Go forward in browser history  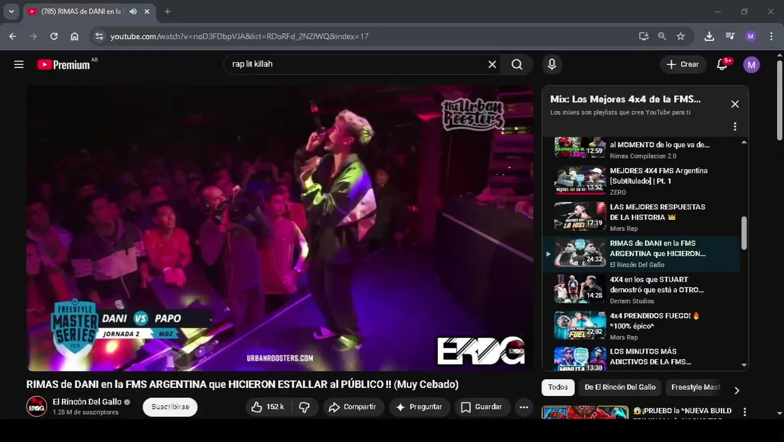(34, 36)
